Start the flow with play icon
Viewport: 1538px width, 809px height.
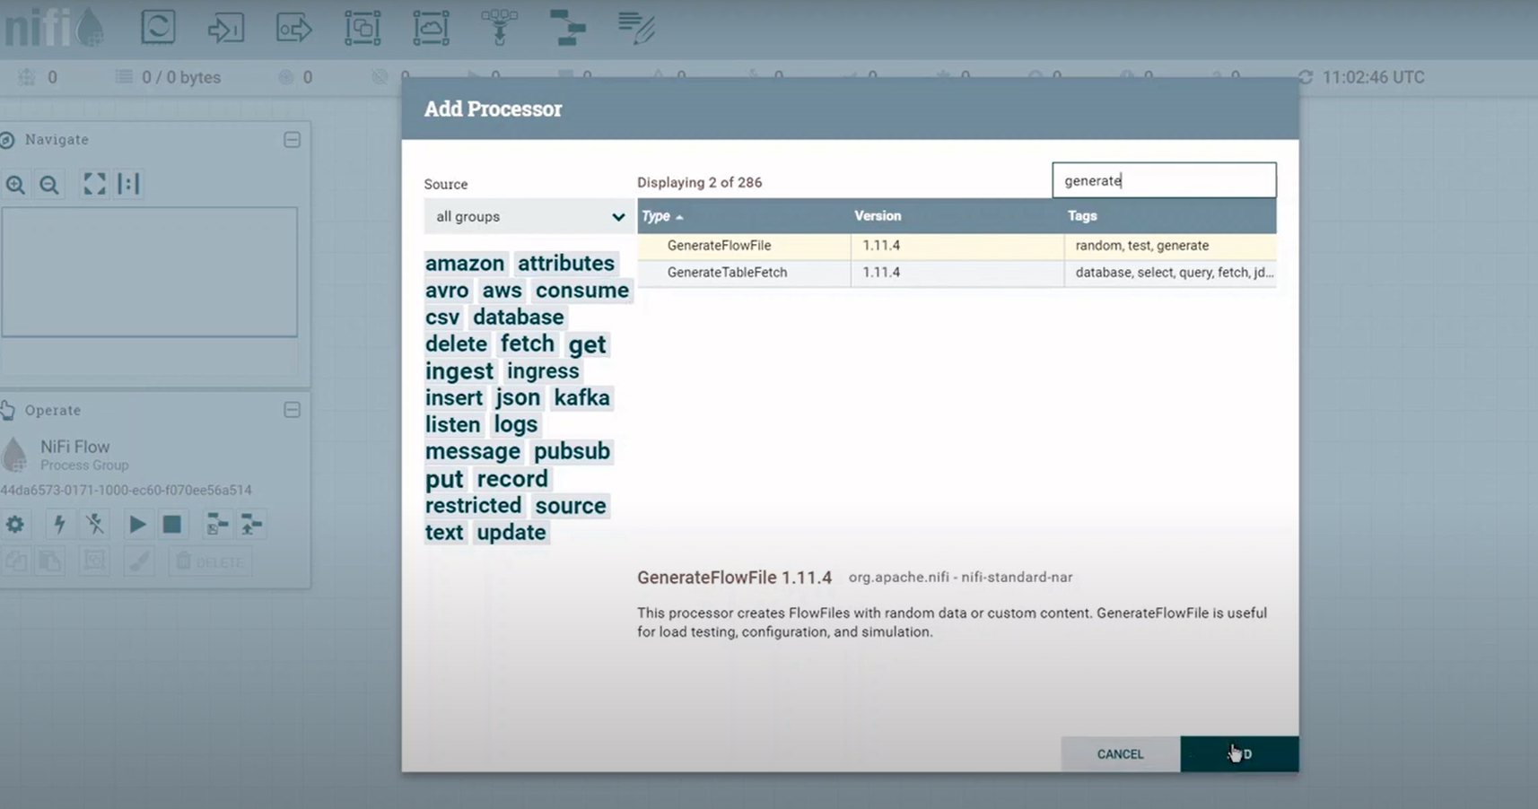point(136,524)
